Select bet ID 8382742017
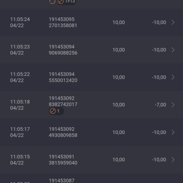 point(63,104)
